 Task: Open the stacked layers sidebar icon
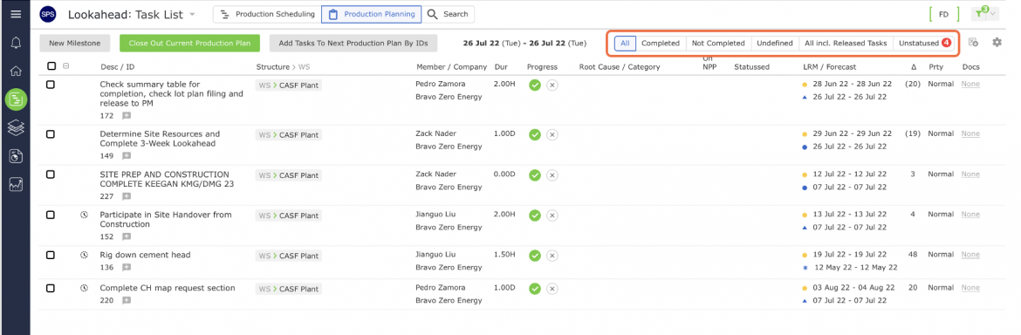[x=16, y=127]
